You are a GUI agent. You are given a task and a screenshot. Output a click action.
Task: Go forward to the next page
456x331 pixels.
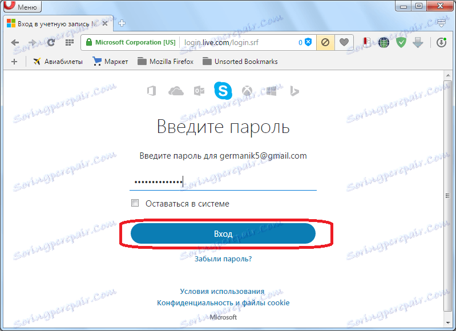pyautogui.click(x=33, y=42)
